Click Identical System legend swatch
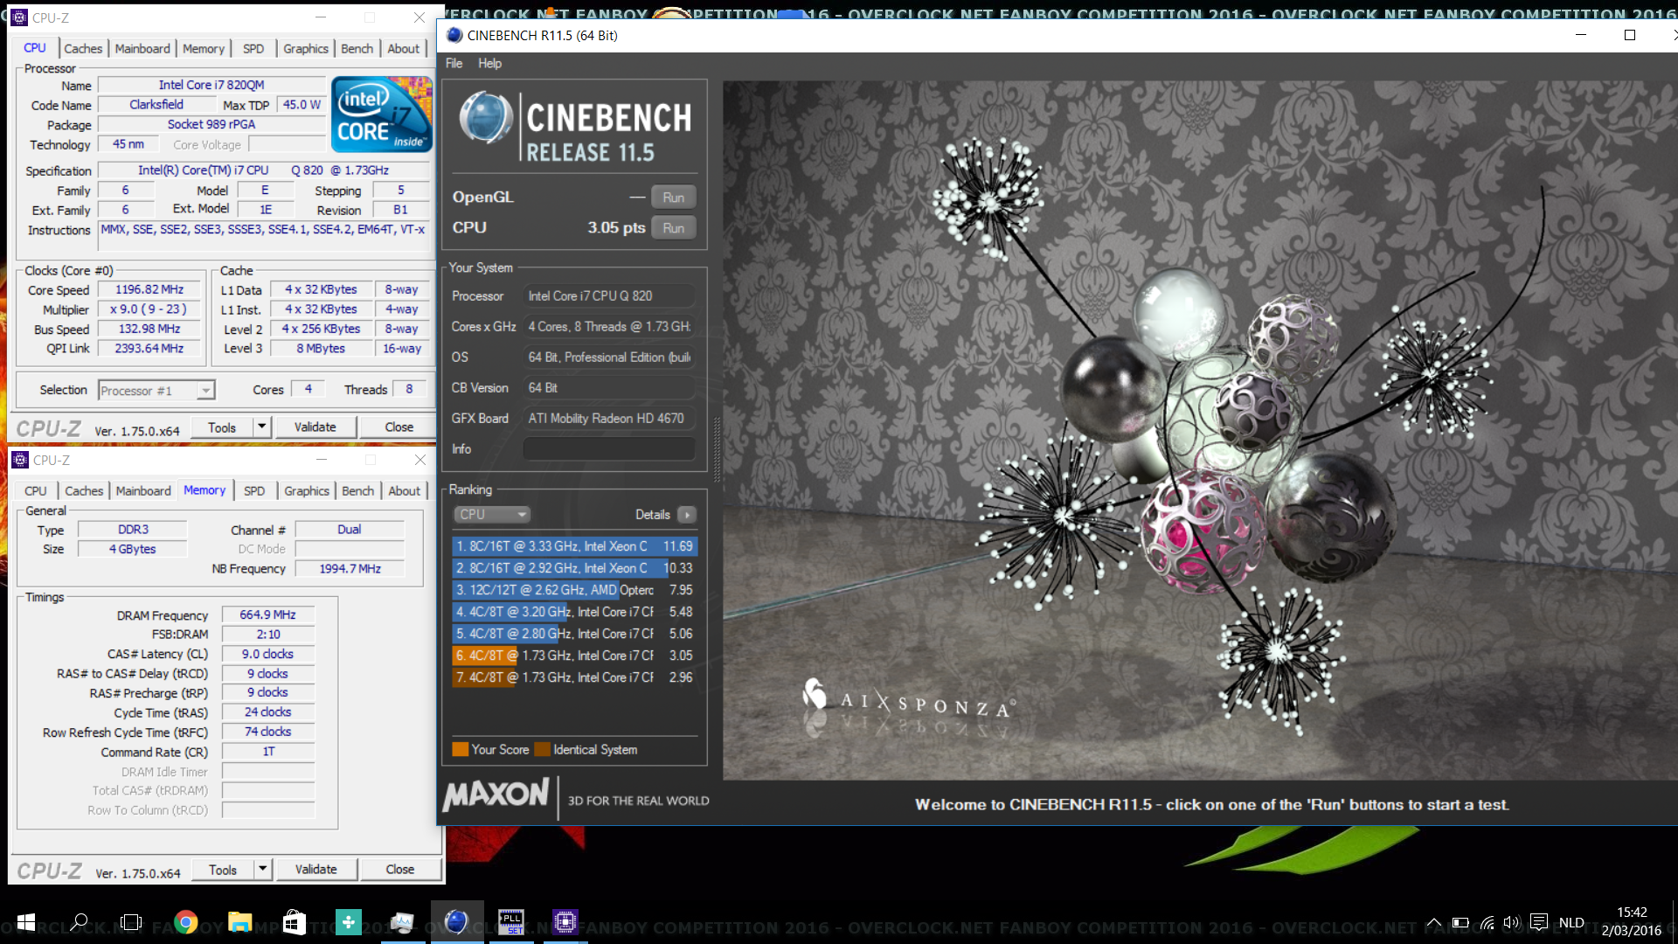Screen dimensions: 1678x944 click(x=543, y=749)
